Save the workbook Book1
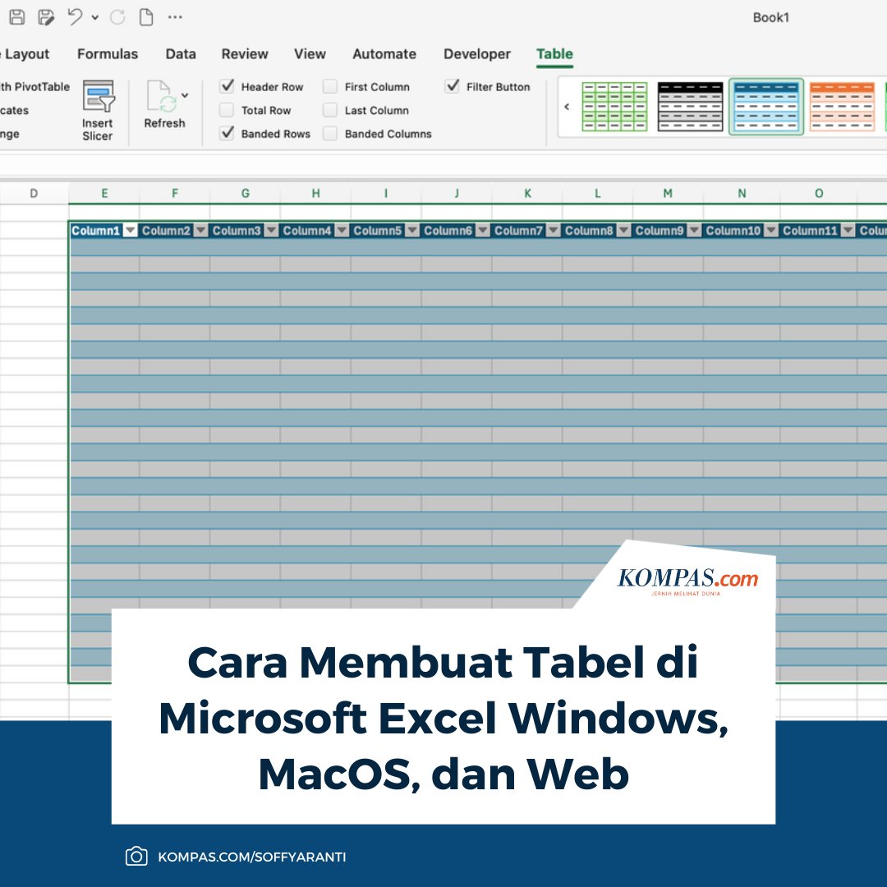887x887 pixels. 16,16
